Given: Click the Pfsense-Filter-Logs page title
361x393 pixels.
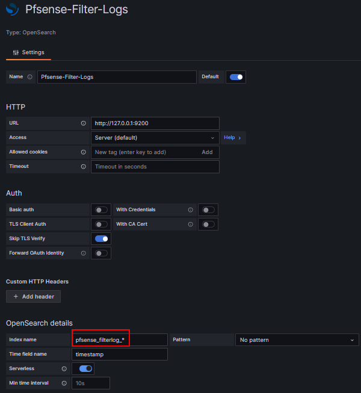Looking at the screenshot, I should coord(76,10).
